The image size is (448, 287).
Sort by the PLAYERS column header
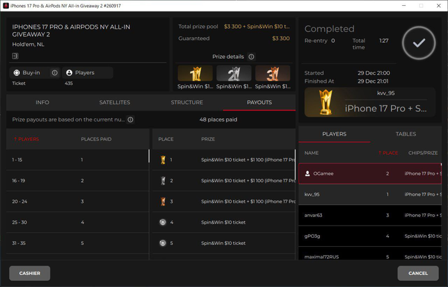coord(26,139)
